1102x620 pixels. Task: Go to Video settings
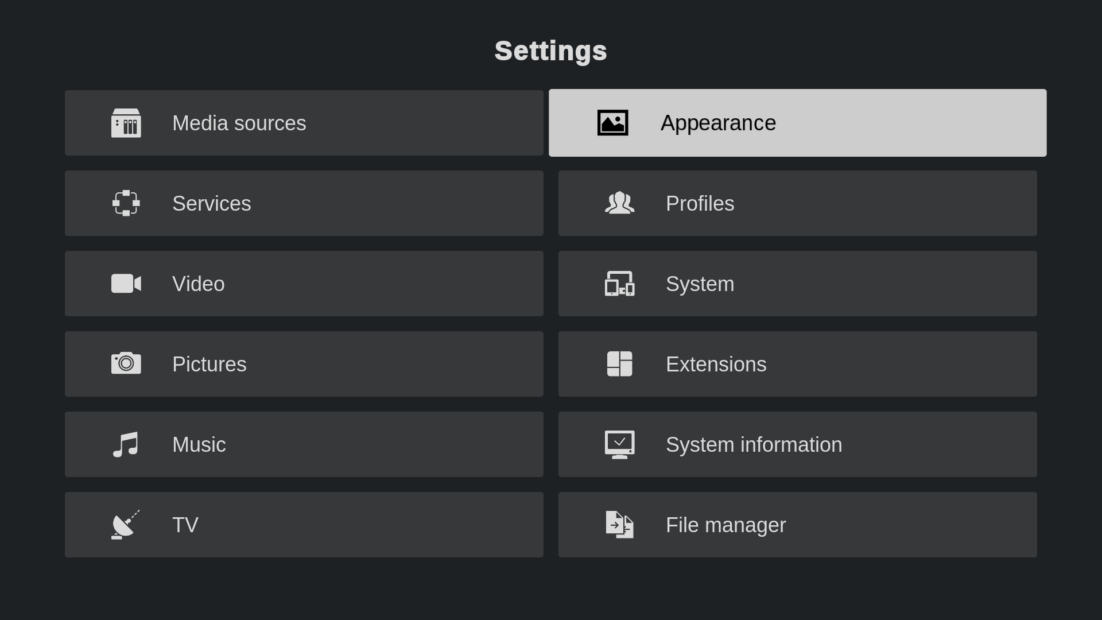[304, 284]
